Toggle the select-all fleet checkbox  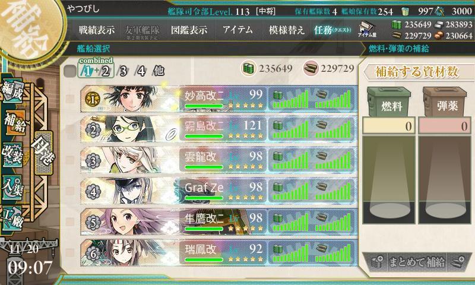click(70, 71)
